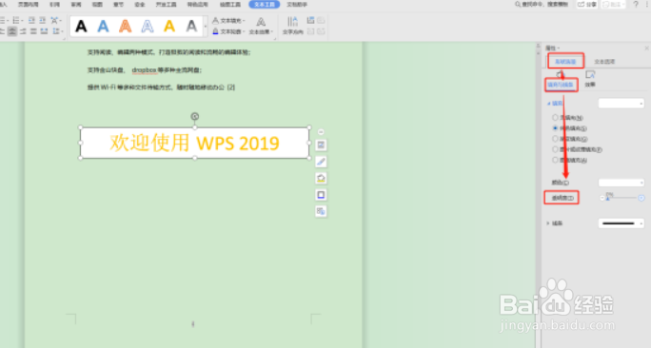Apply the blue outline WordArt style
651x348 pixels.
coord(147,27)
